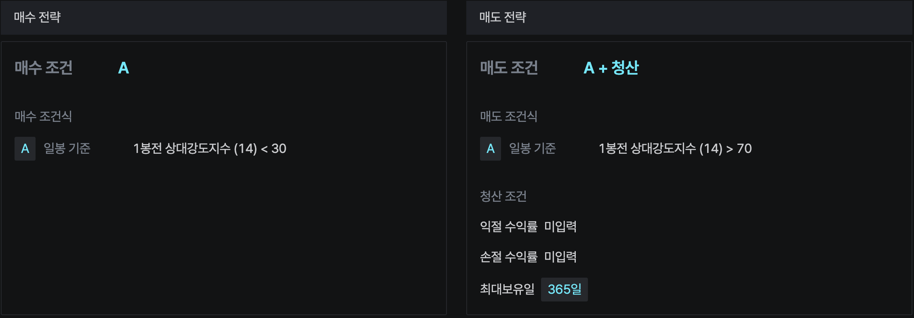Click the 매수 조건식 section heading
The width and height of the screenshot is (914, 318).
point(43,116)
